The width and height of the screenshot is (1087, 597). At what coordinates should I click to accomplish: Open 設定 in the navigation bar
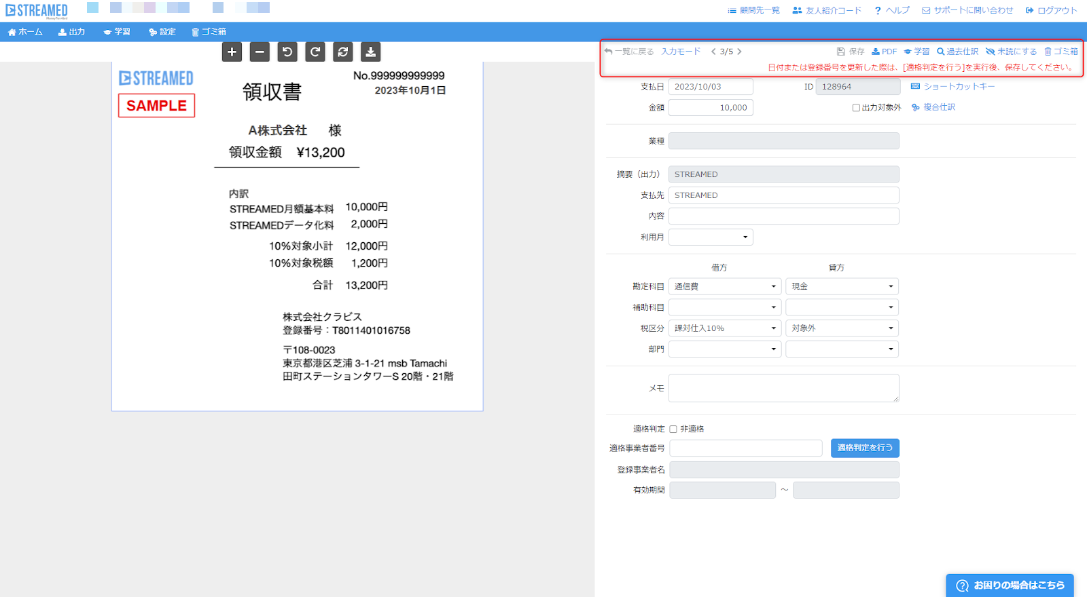[162, 32]
